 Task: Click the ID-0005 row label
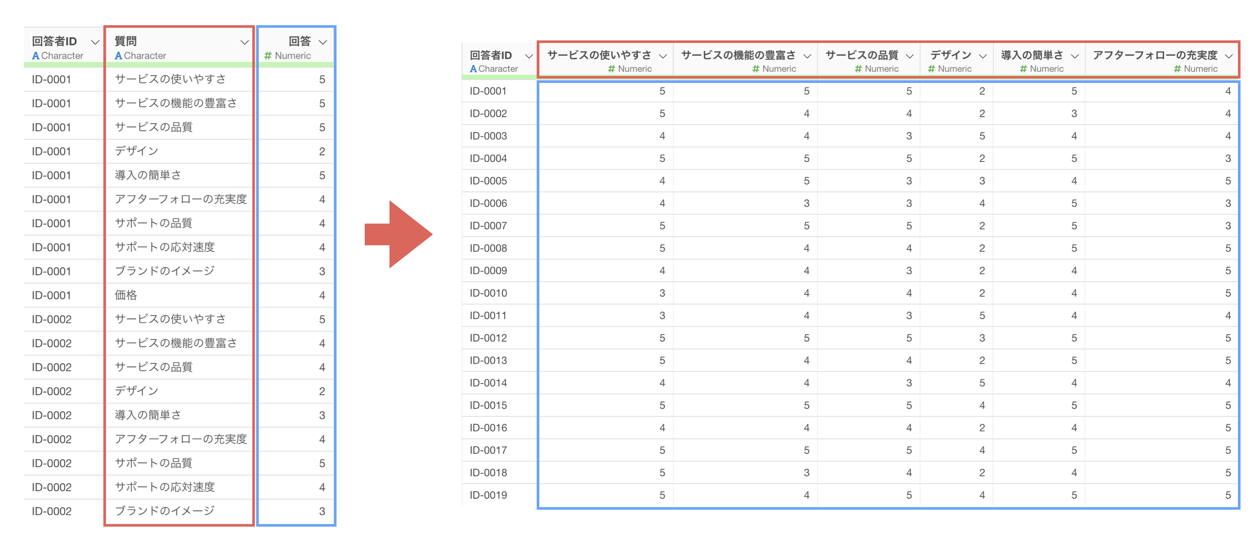click(488, 181)
